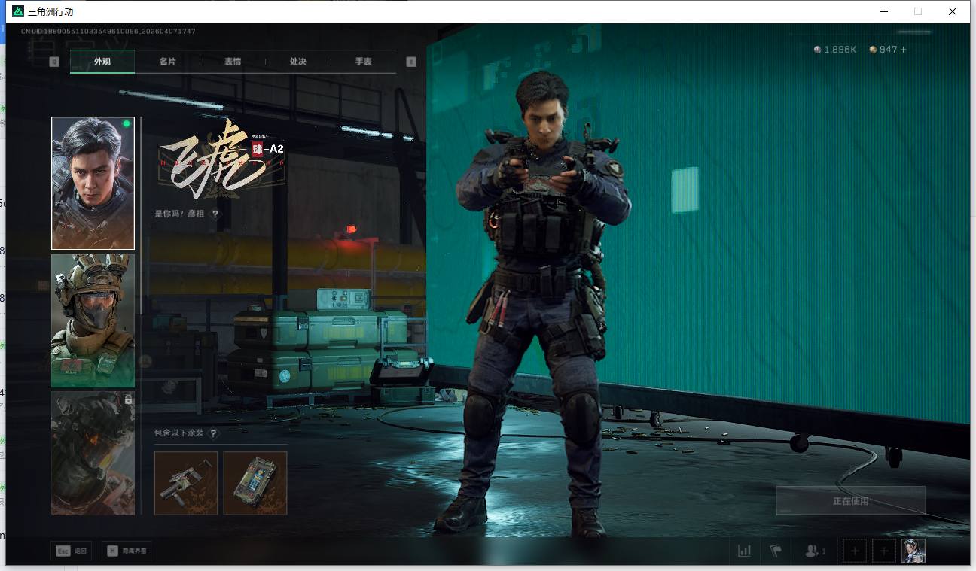Click the first empty teammate plus slot

coord(855,551)
